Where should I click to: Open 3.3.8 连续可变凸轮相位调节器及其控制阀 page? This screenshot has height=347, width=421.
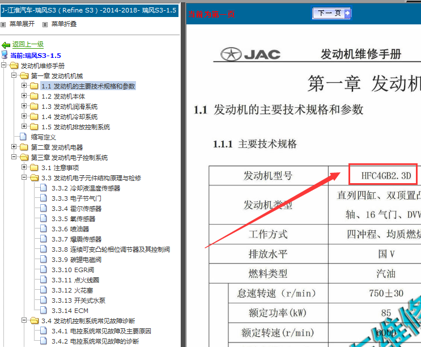pyautogui.click(x=110, y=249)
